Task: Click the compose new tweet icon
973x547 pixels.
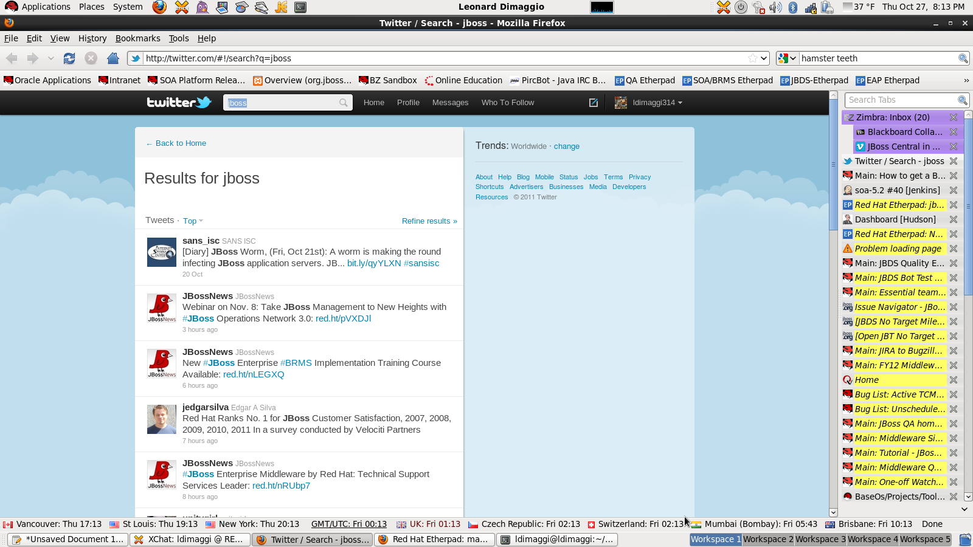Action: coord(594,103)
